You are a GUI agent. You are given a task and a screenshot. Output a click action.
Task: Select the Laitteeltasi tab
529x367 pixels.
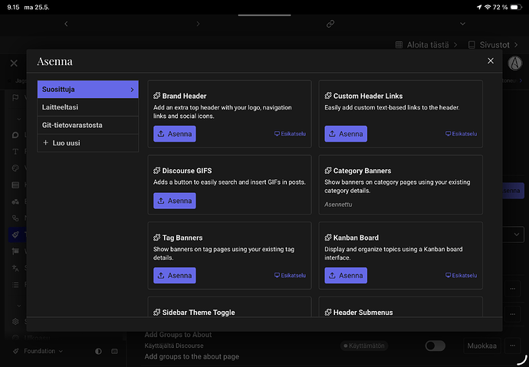pyautogui.click(x=87, y=107)
